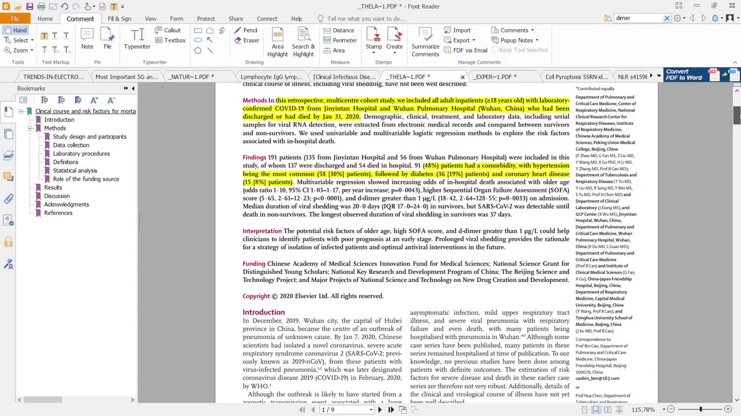The image size is (741, 416).
Task: Activate the Eraser tool
Action: click(247, 40)
